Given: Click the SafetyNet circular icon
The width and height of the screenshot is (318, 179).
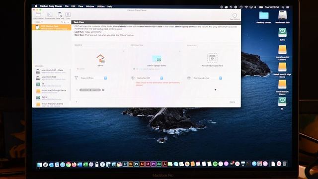Looking at the screenshot, I should [133, 78].
